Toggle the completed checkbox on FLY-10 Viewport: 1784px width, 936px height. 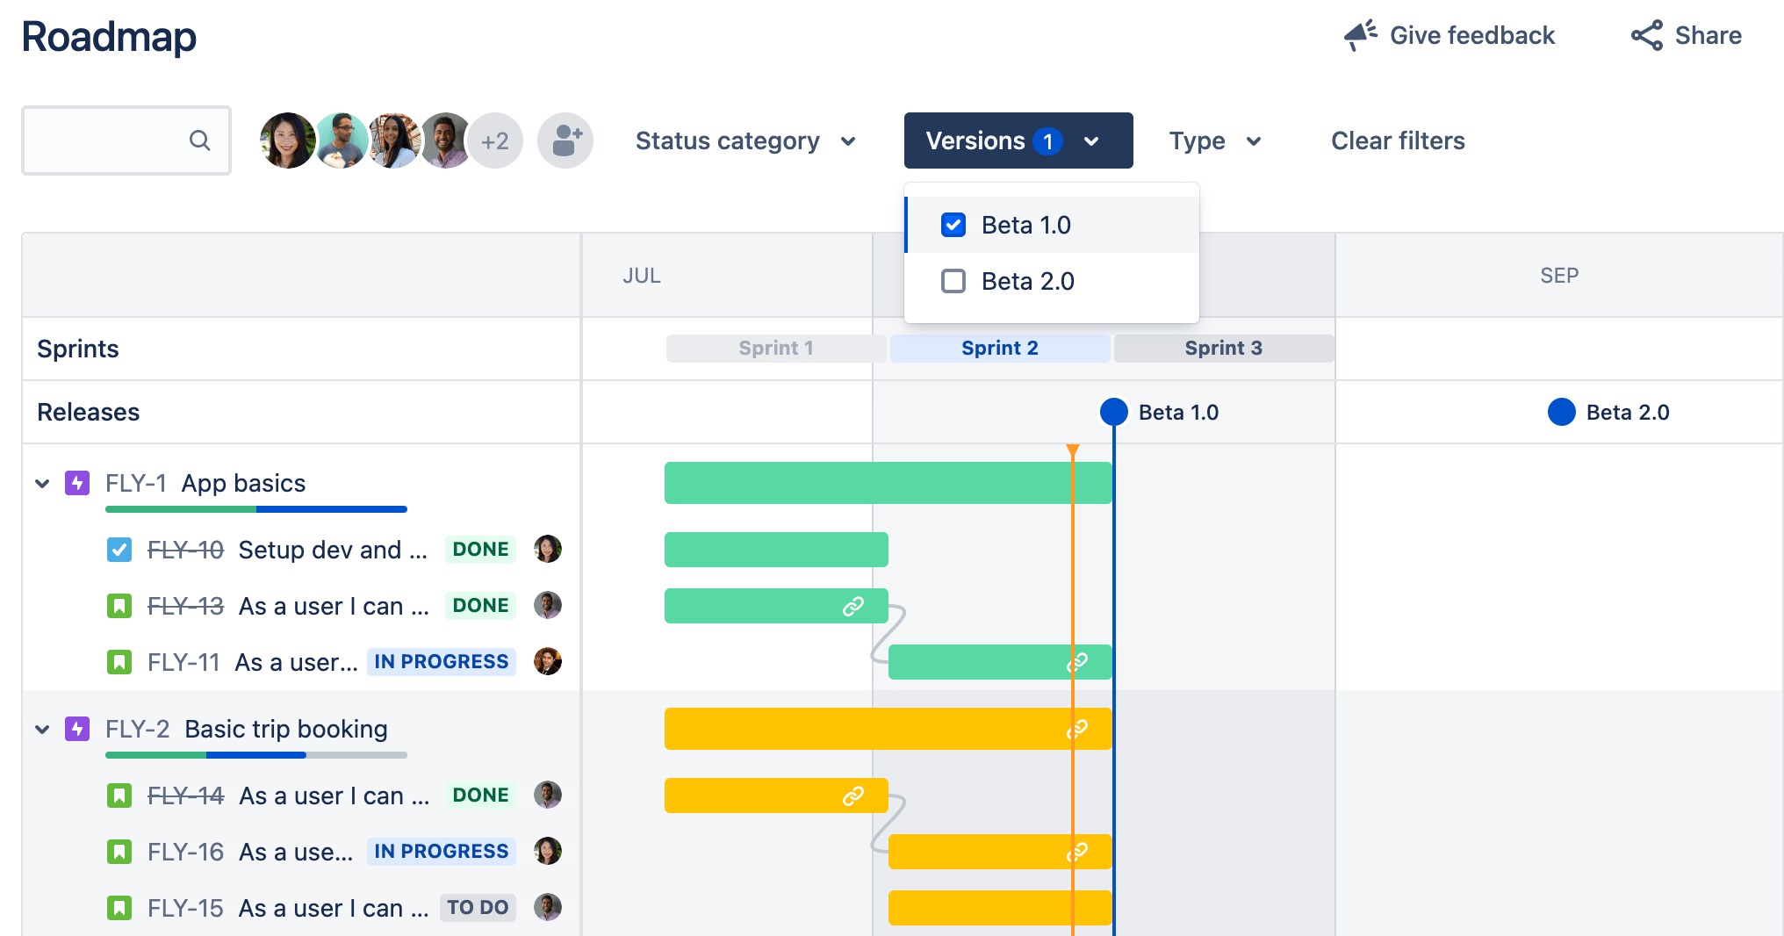[119, 549]
